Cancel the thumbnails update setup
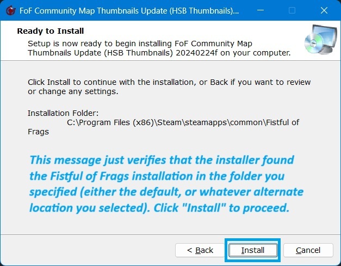341x266 pixels. click(308, 250)
